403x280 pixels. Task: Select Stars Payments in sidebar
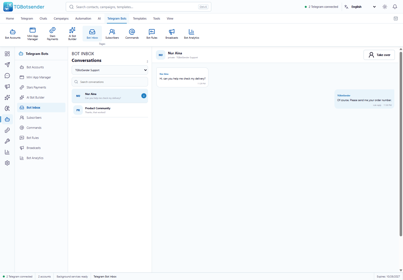[41, 87]
